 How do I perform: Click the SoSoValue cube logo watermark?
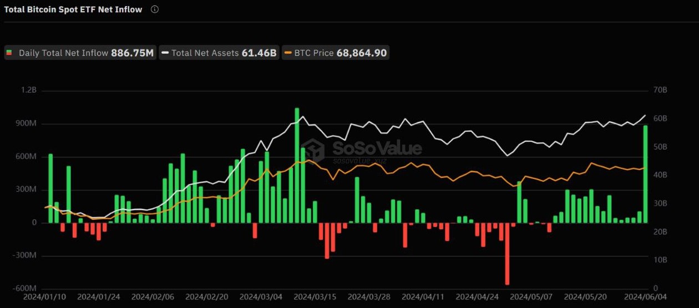click(x=315, y=150)
